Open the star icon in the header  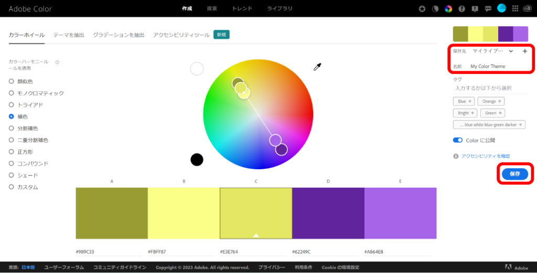coord(422,9)
